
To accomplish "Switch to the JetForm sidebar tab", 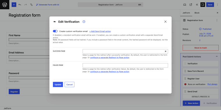I will [x=186, y=13].
